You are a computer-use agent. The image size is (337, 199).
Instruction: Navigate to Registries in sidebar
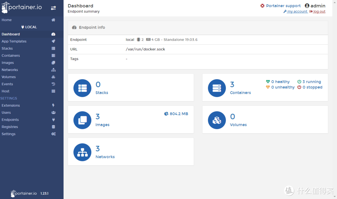(10, 127)
